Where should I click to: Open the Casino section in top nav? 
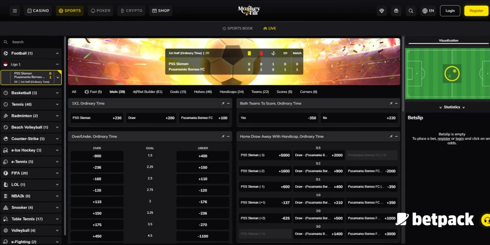(38, 11)
